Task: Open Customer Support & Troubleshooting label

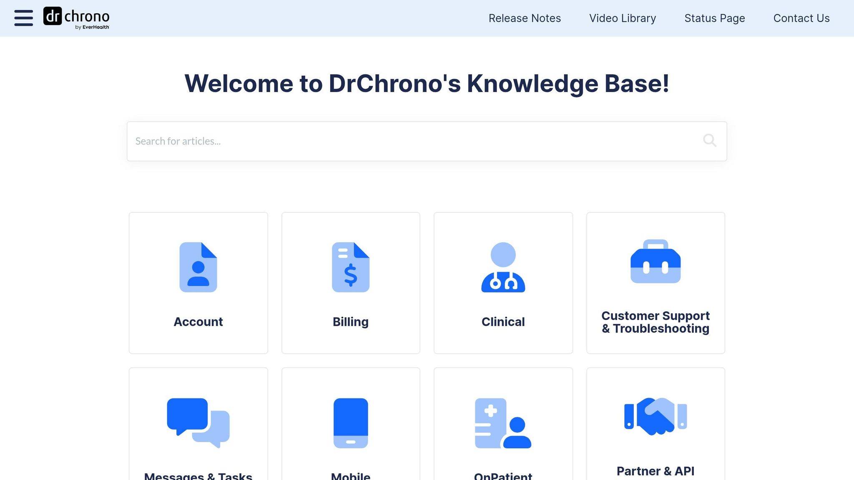Action: (656, 322)
